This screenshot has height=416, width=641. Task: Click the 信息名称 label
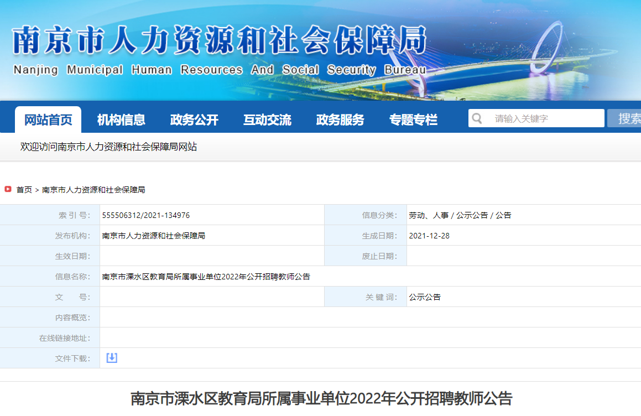click(73, 277)
